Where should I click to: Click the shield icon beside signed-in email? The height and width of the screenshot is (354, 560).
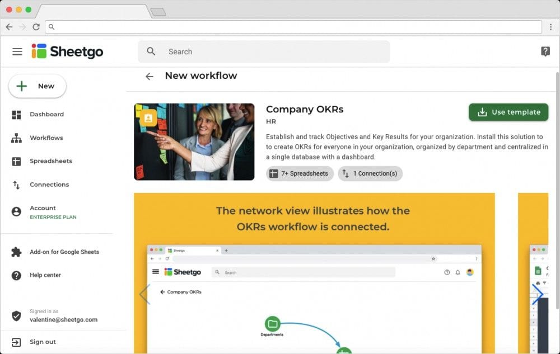[x=16, y=315]
